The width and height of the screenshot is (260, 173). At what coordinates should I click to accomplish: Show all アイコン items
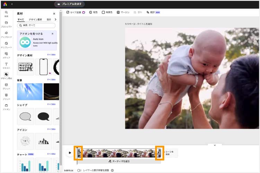(51, 129)
